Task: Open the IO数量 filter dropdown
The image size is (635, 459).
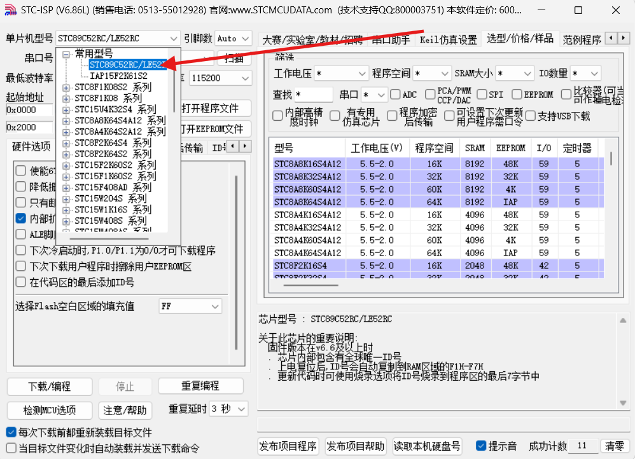Action: coord(585,74)
